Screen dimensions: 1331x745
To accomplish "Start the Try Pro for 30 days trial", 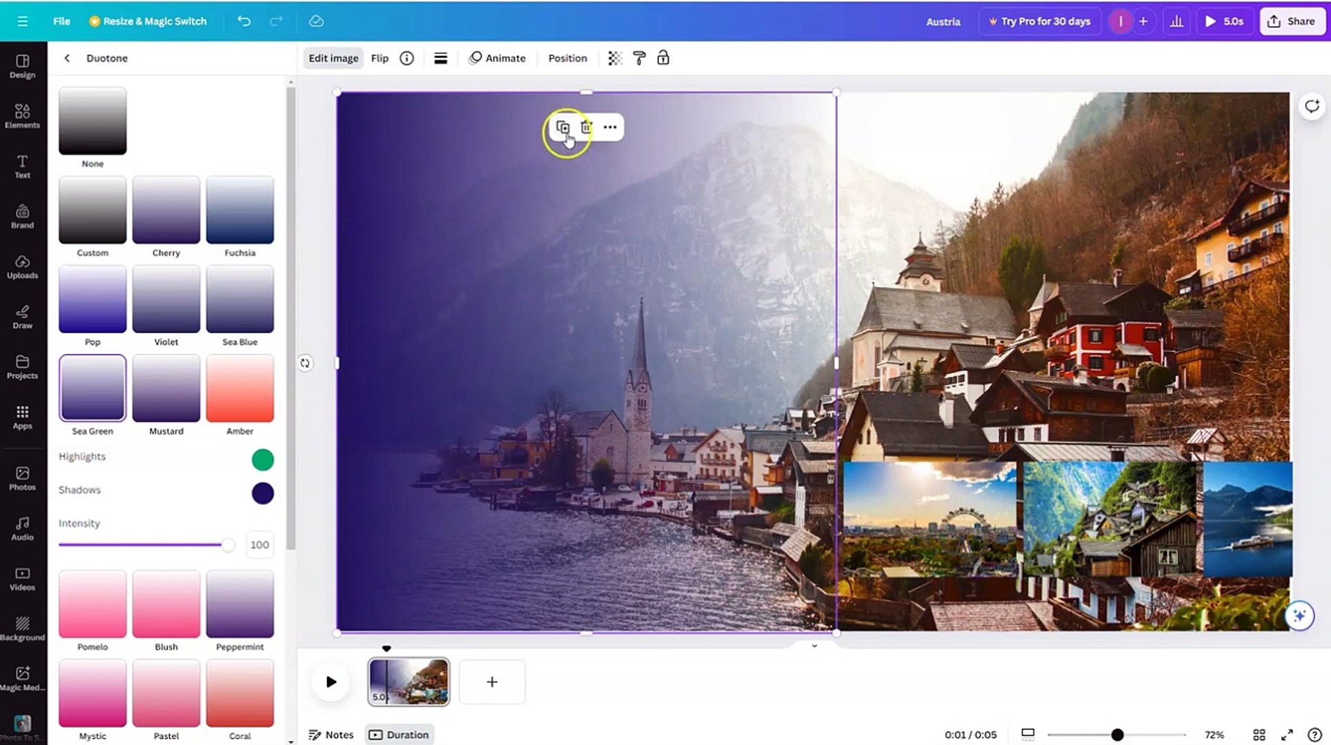I will pos(1039,21).
